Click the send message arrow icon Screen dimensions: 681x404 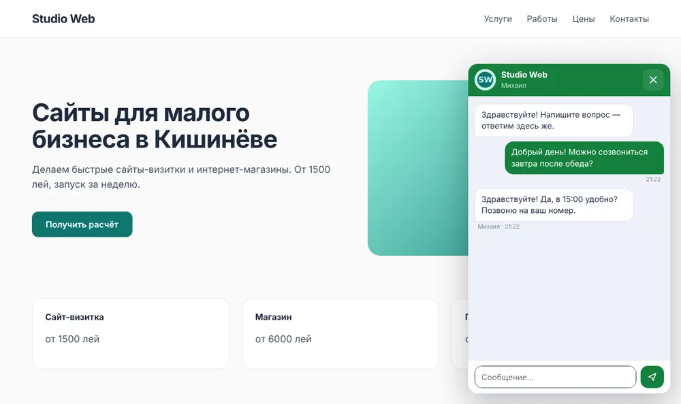coord(652,377)
